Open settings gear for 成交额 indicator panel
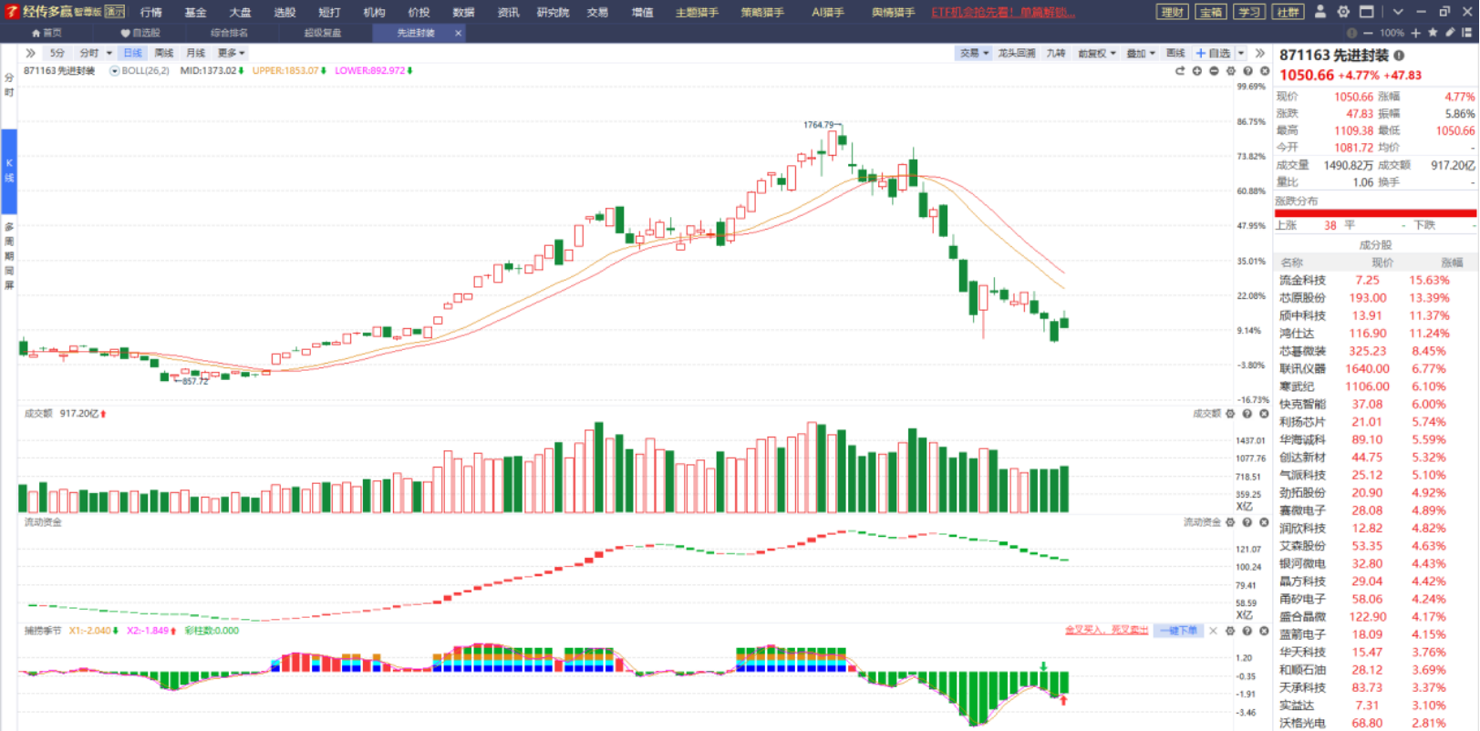 coord(1230,414)
